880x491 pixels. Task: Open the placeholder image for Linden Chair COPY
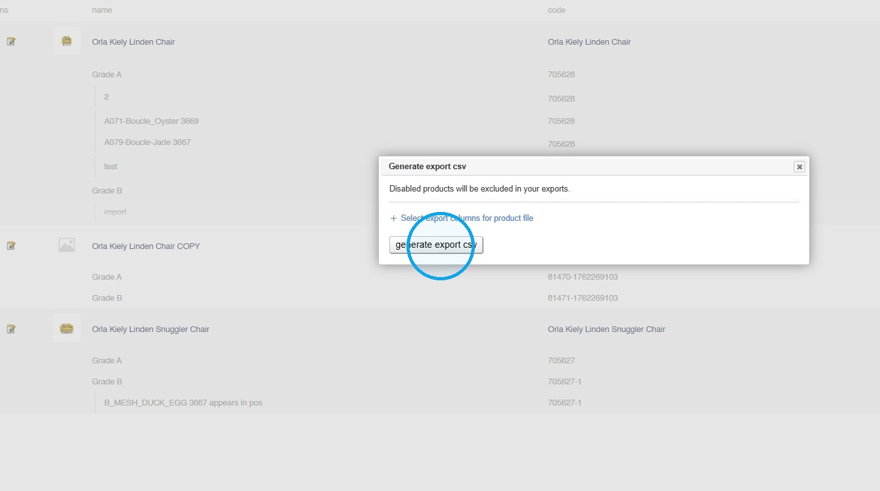pyautogui.click(x=66, y=245)
